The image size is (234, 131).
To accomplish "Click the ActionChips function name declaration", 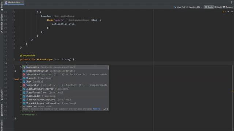I will pyautogui.click(x=45, y=59).
